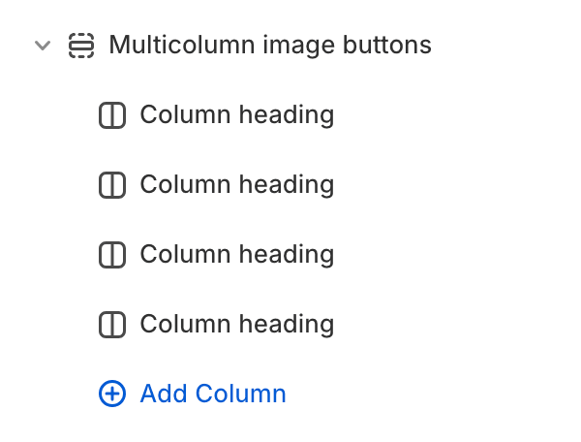Hide the column blocks using the down chevron
Screen dimensions: 581x442
click(43, 46)
